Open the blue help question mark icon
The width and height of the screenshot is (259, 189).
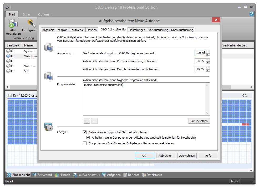pyautogui.click(x=251, y=14)
